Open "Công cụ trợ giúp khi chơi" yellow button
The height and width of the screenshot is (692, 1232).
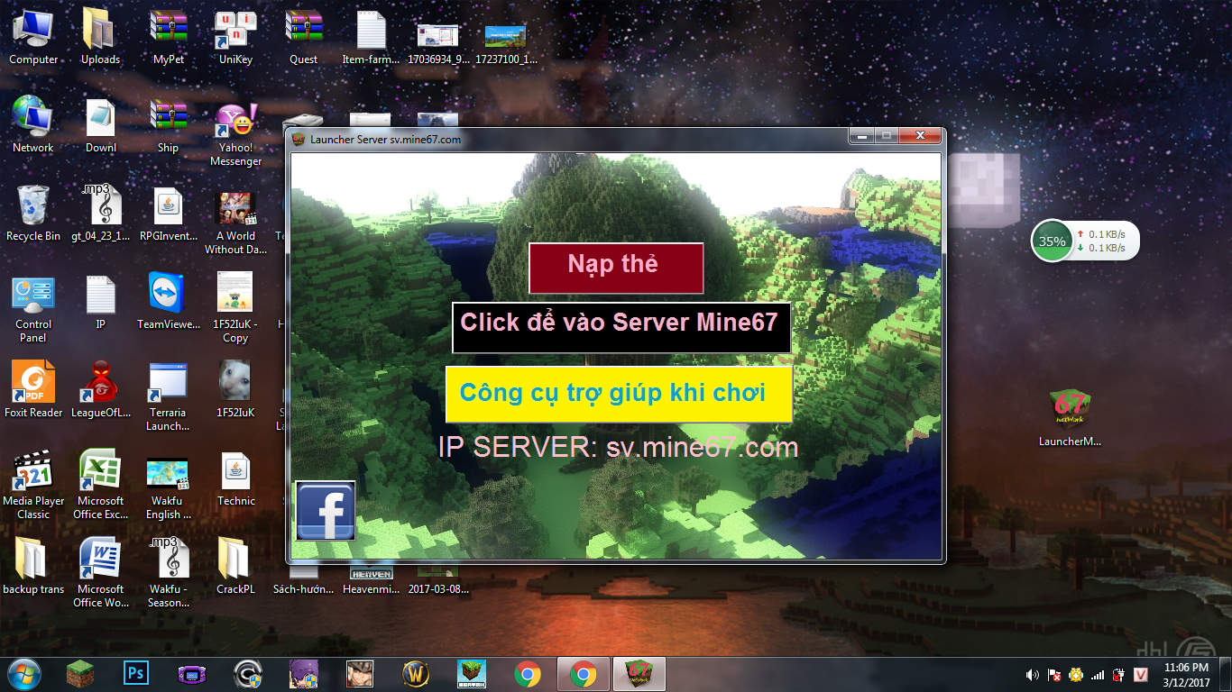(619, 394)
